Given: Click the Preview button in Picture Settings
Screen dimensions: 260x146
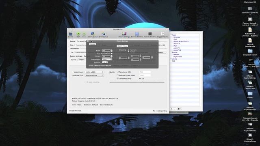Looking at the screenshot, I should pyautogui.click(x=93, y=44).
